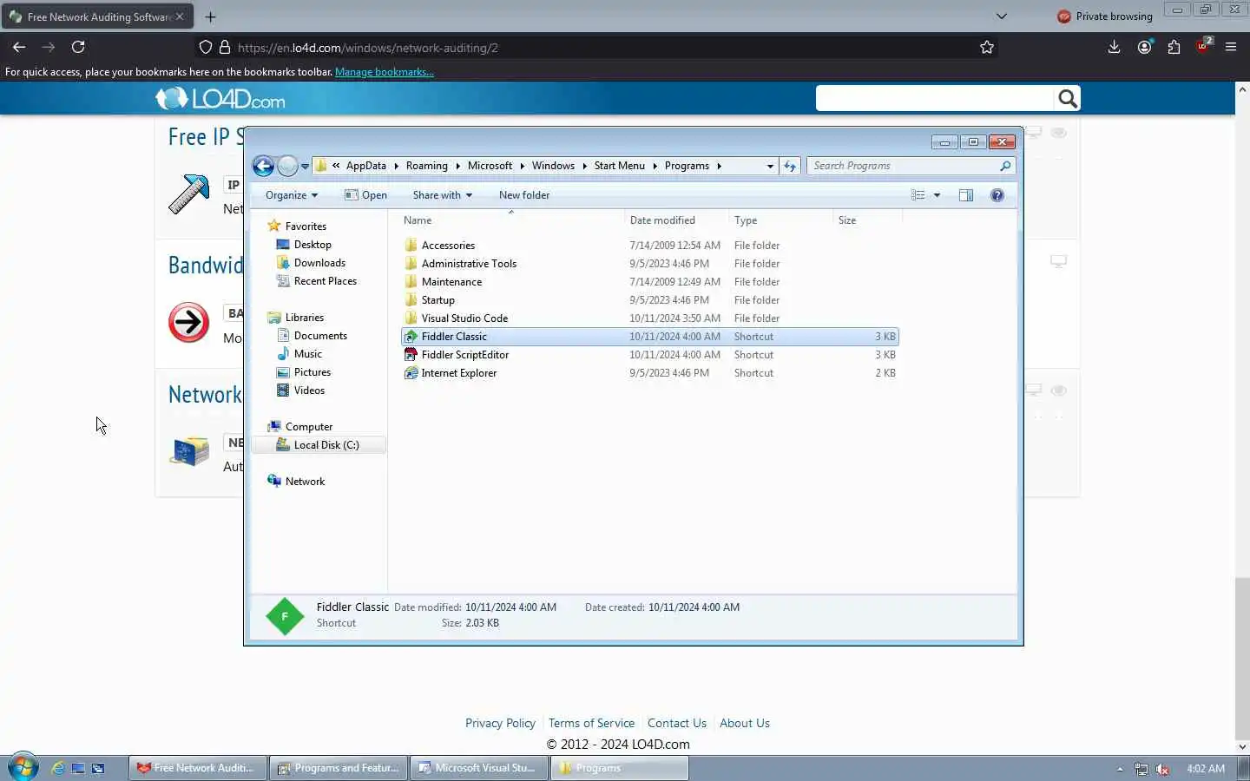Screen dimensions: 1250x781
Task: Click the Explorer Back navigation button
Action: [x=263, y=166]
